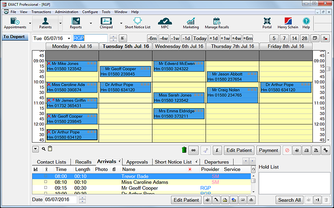This screenshot has height=208, width=334.
Task: Tick the checkbox for Miss Caroline Adams
Action: pos(46,182)
